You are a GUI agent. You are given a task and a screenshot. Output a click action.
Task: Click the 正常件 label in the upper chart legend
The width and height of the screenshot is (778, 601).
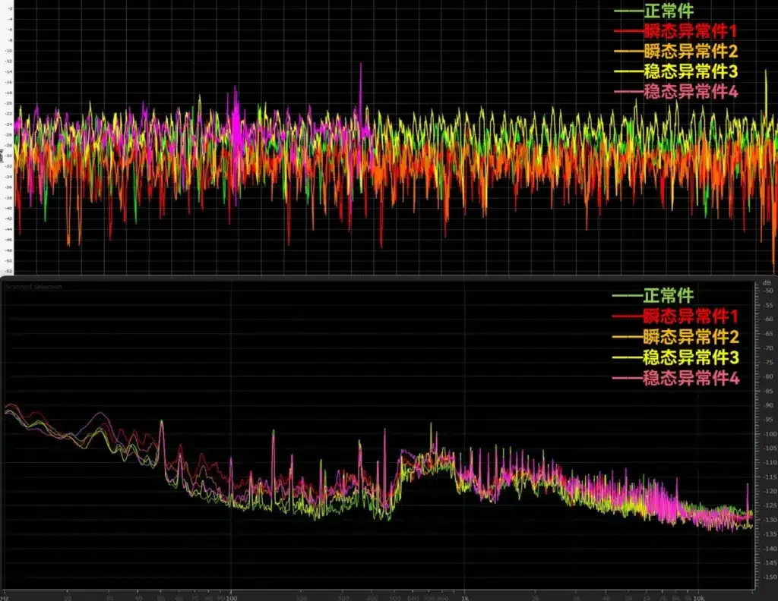coord(669,11)
